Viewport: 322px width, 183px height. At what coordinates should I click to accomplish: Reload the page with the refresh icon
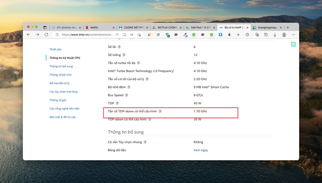pyautogui.click(x=46, y=35)
